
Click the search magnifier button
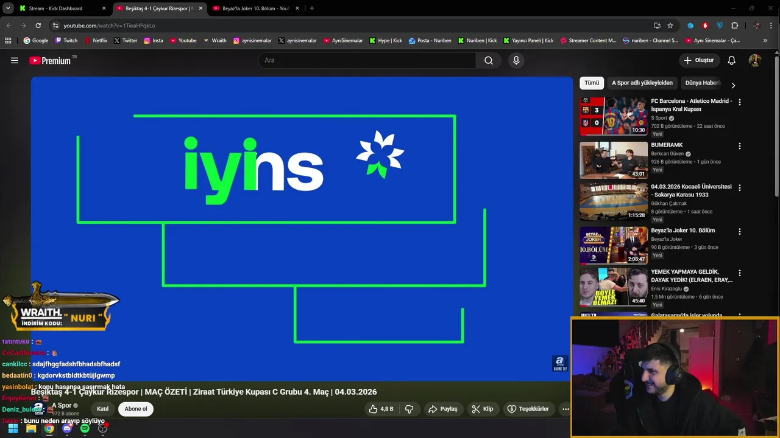pyautogui.click(x=489, y=60)
